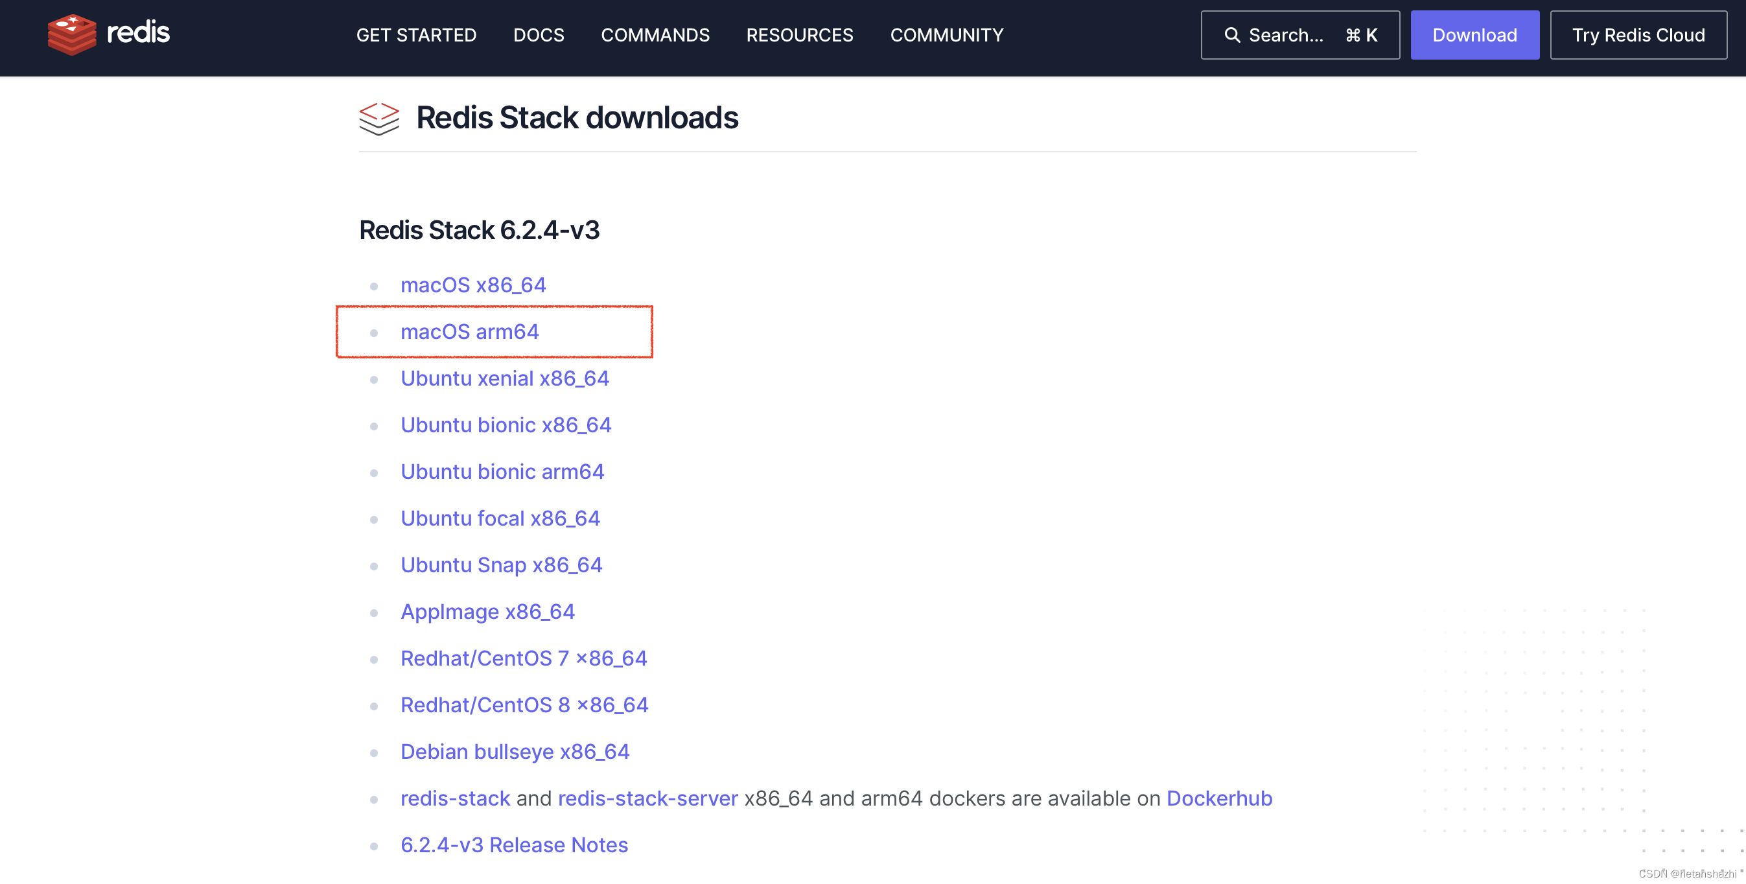Open the COMMANDS menu

(x=655, y=34)
